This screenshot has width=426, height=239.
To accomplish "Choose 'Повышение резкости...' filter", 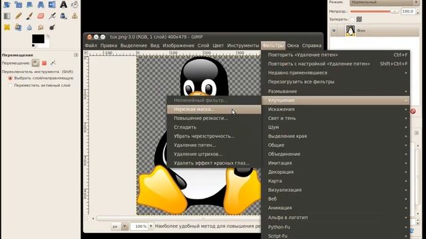I will coord(214,118).
